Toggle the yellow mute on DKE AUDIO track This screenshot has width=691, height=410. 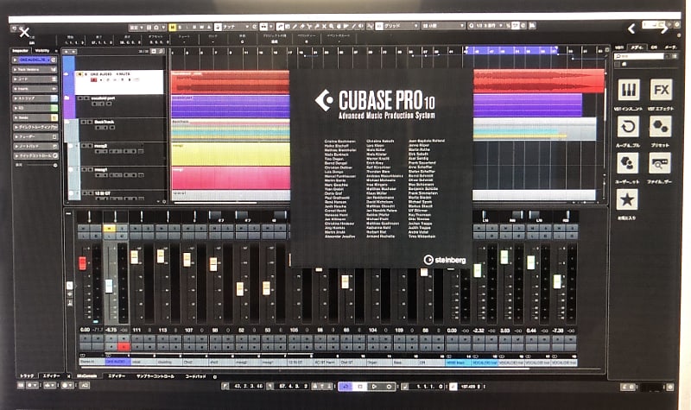pos(79,74)
